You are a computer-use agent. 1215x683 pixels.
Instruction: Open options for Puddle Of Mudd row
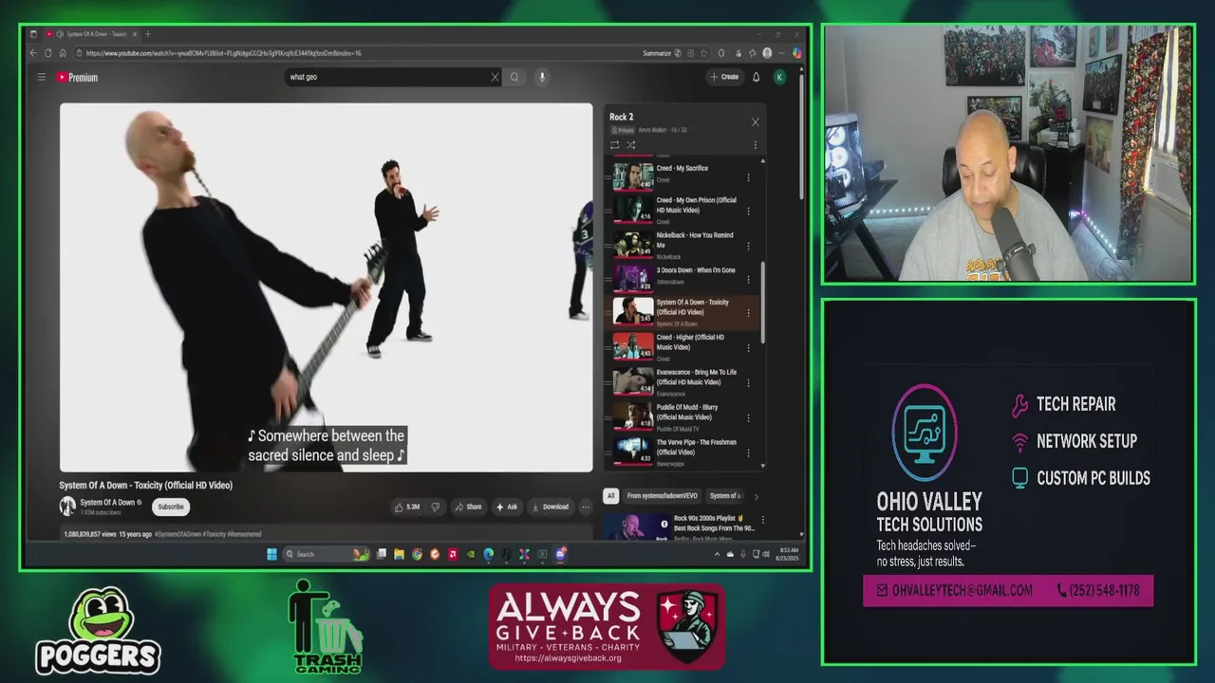(748, 417)
